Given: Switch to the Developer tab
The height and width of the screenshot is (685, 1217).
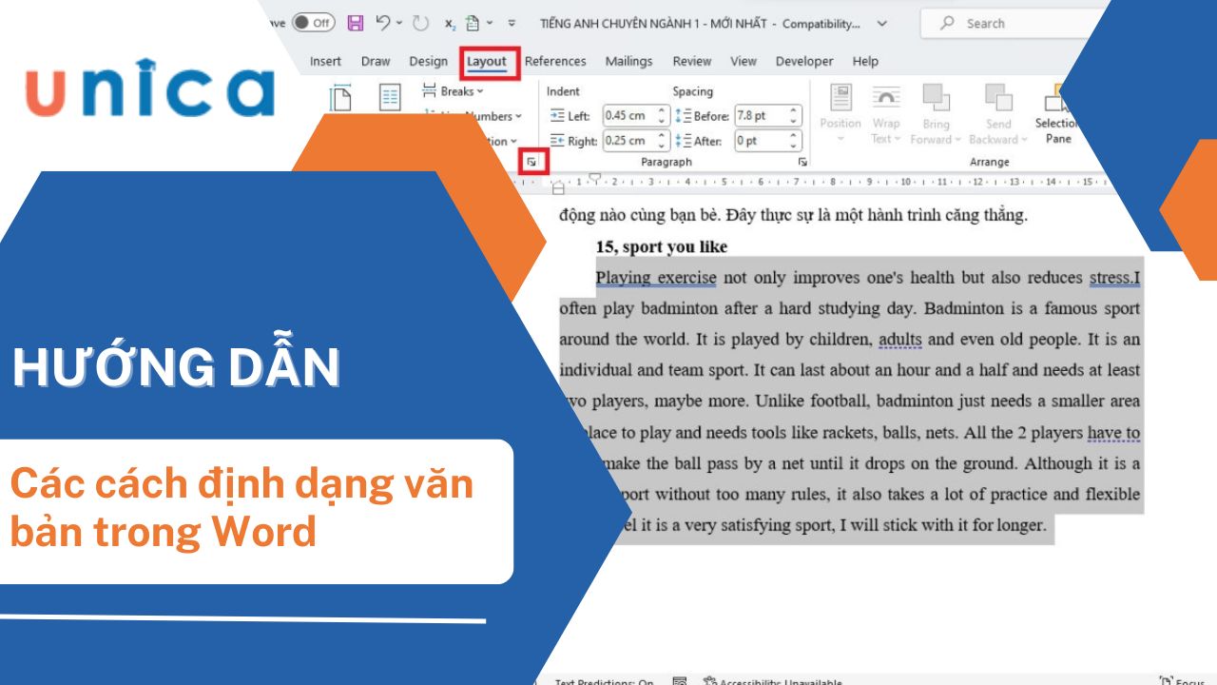Looking at the screenshot, I should coord(804,61).
